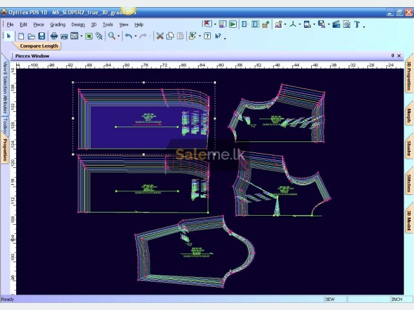Click the single piece placement icon
Viewport: 414px width, 310px height.
coord(245,25)
